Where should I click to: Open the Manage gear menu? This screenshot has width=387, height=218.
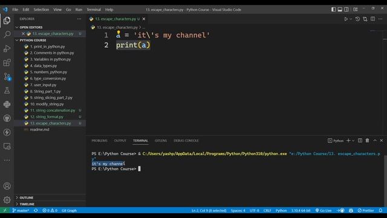(x=7, y=200)
